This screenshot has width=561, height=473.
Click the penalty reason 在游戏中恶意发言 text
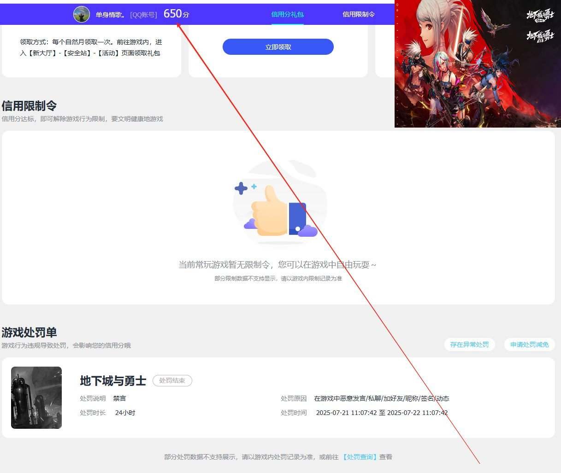pos(382,398)
